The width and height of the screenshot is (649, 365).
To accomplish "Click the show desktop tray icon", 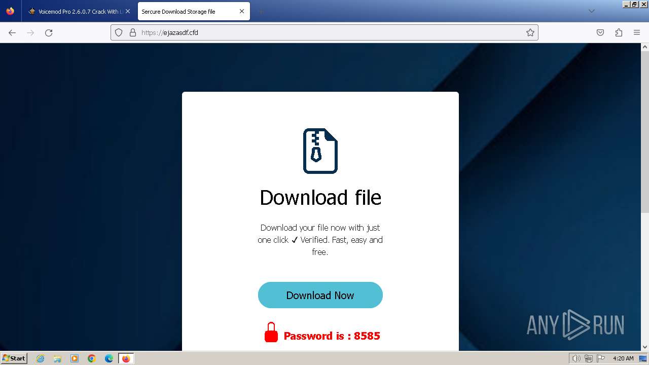I will coord(643,358).
